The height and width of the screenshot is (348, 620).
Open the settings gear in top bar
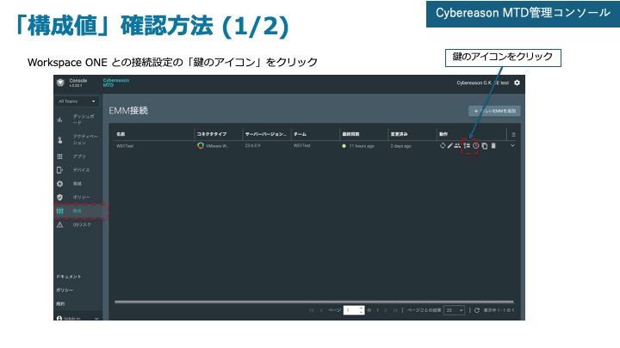pos(517,82)
